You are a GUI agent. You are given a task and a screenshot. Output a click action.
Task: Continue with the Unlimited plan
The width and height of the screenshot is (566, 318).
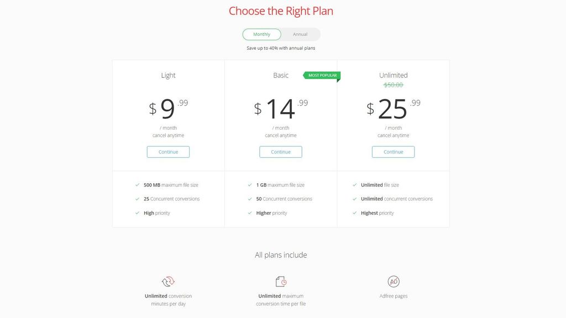393,152
